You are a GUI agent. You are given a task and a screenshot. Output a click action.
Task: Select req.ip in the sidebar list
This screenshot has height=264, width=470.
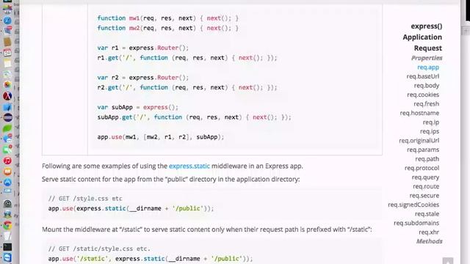pyautogui.click(x=431, y=122)
